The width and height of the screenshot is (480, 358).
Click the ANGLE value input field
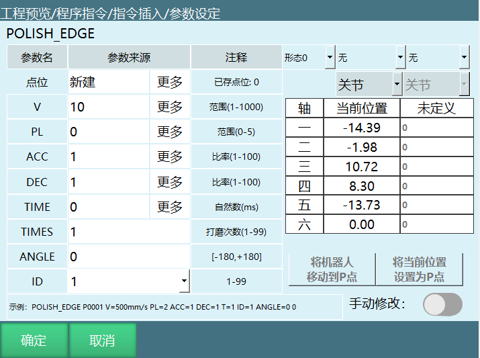(x=128, y=257)
